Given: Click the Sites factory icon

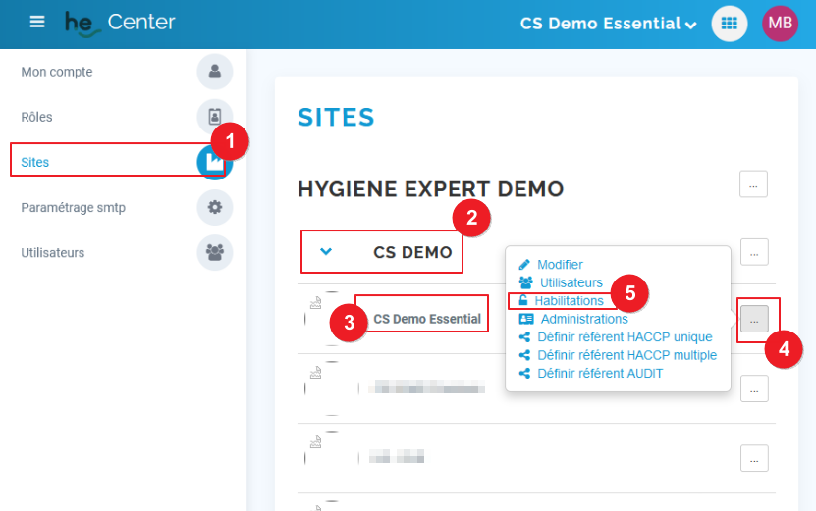Looking at the screenshot, I should (214, 163).
